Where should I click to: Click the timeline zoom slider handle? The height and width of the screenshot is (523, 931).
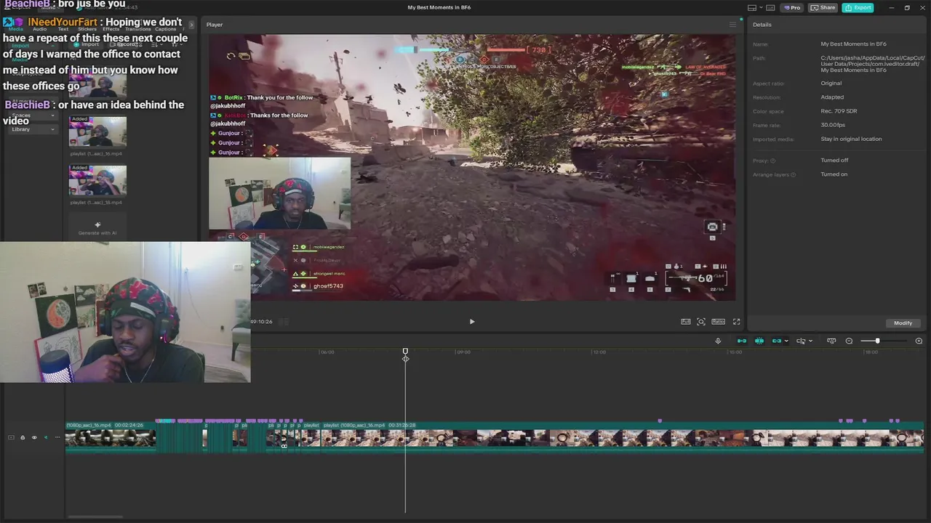(x=877, y=341)
